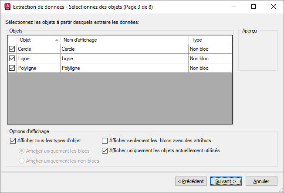The image size is (284, 193).
Task: Sort by the Nom d'affichage column header
Action: click(124, 40)
